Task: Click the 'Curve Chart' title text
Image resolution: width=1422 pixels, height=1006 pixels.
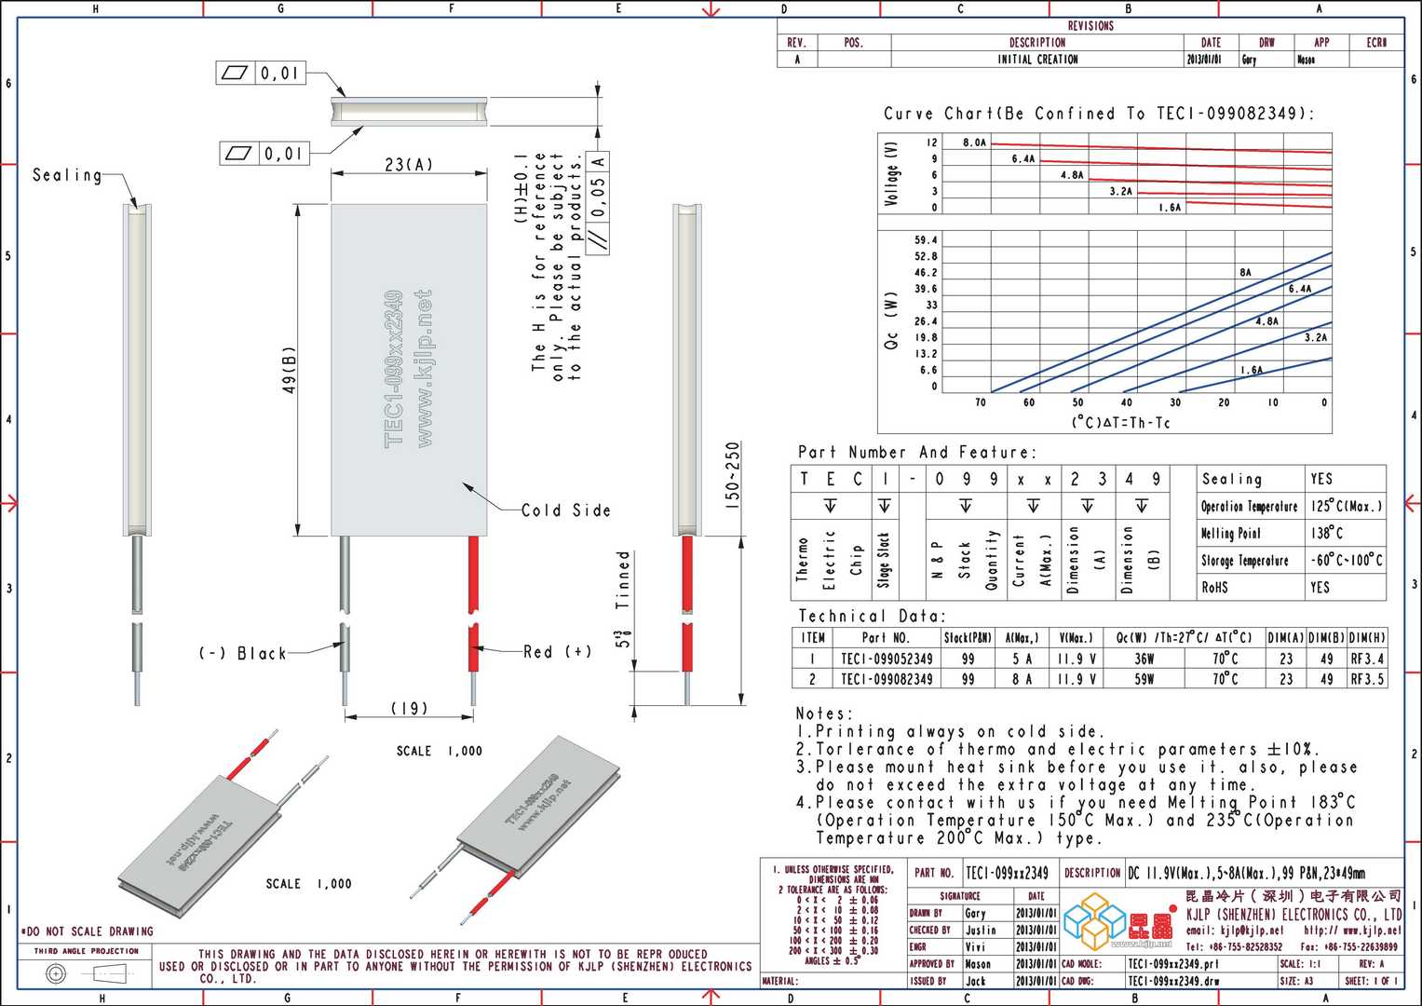Action: [x=1099, y=114]
